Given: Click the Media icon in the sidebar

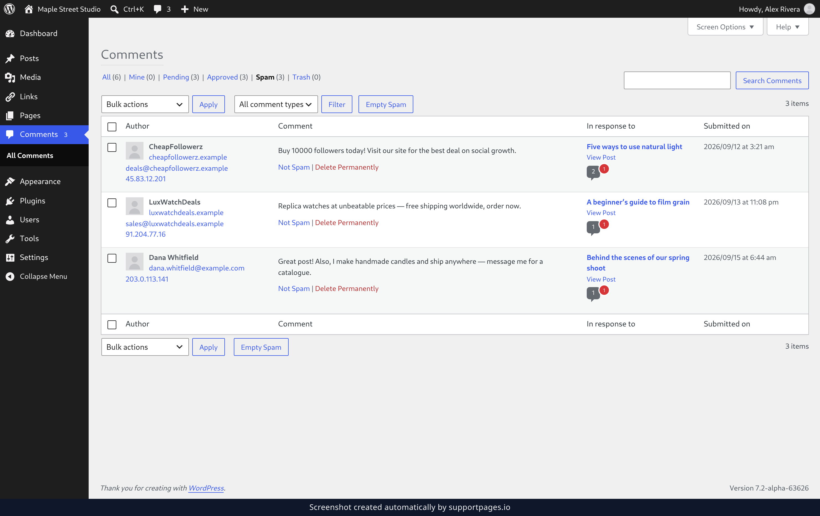Looking at the screenshot, I should (x=10, y=77).
